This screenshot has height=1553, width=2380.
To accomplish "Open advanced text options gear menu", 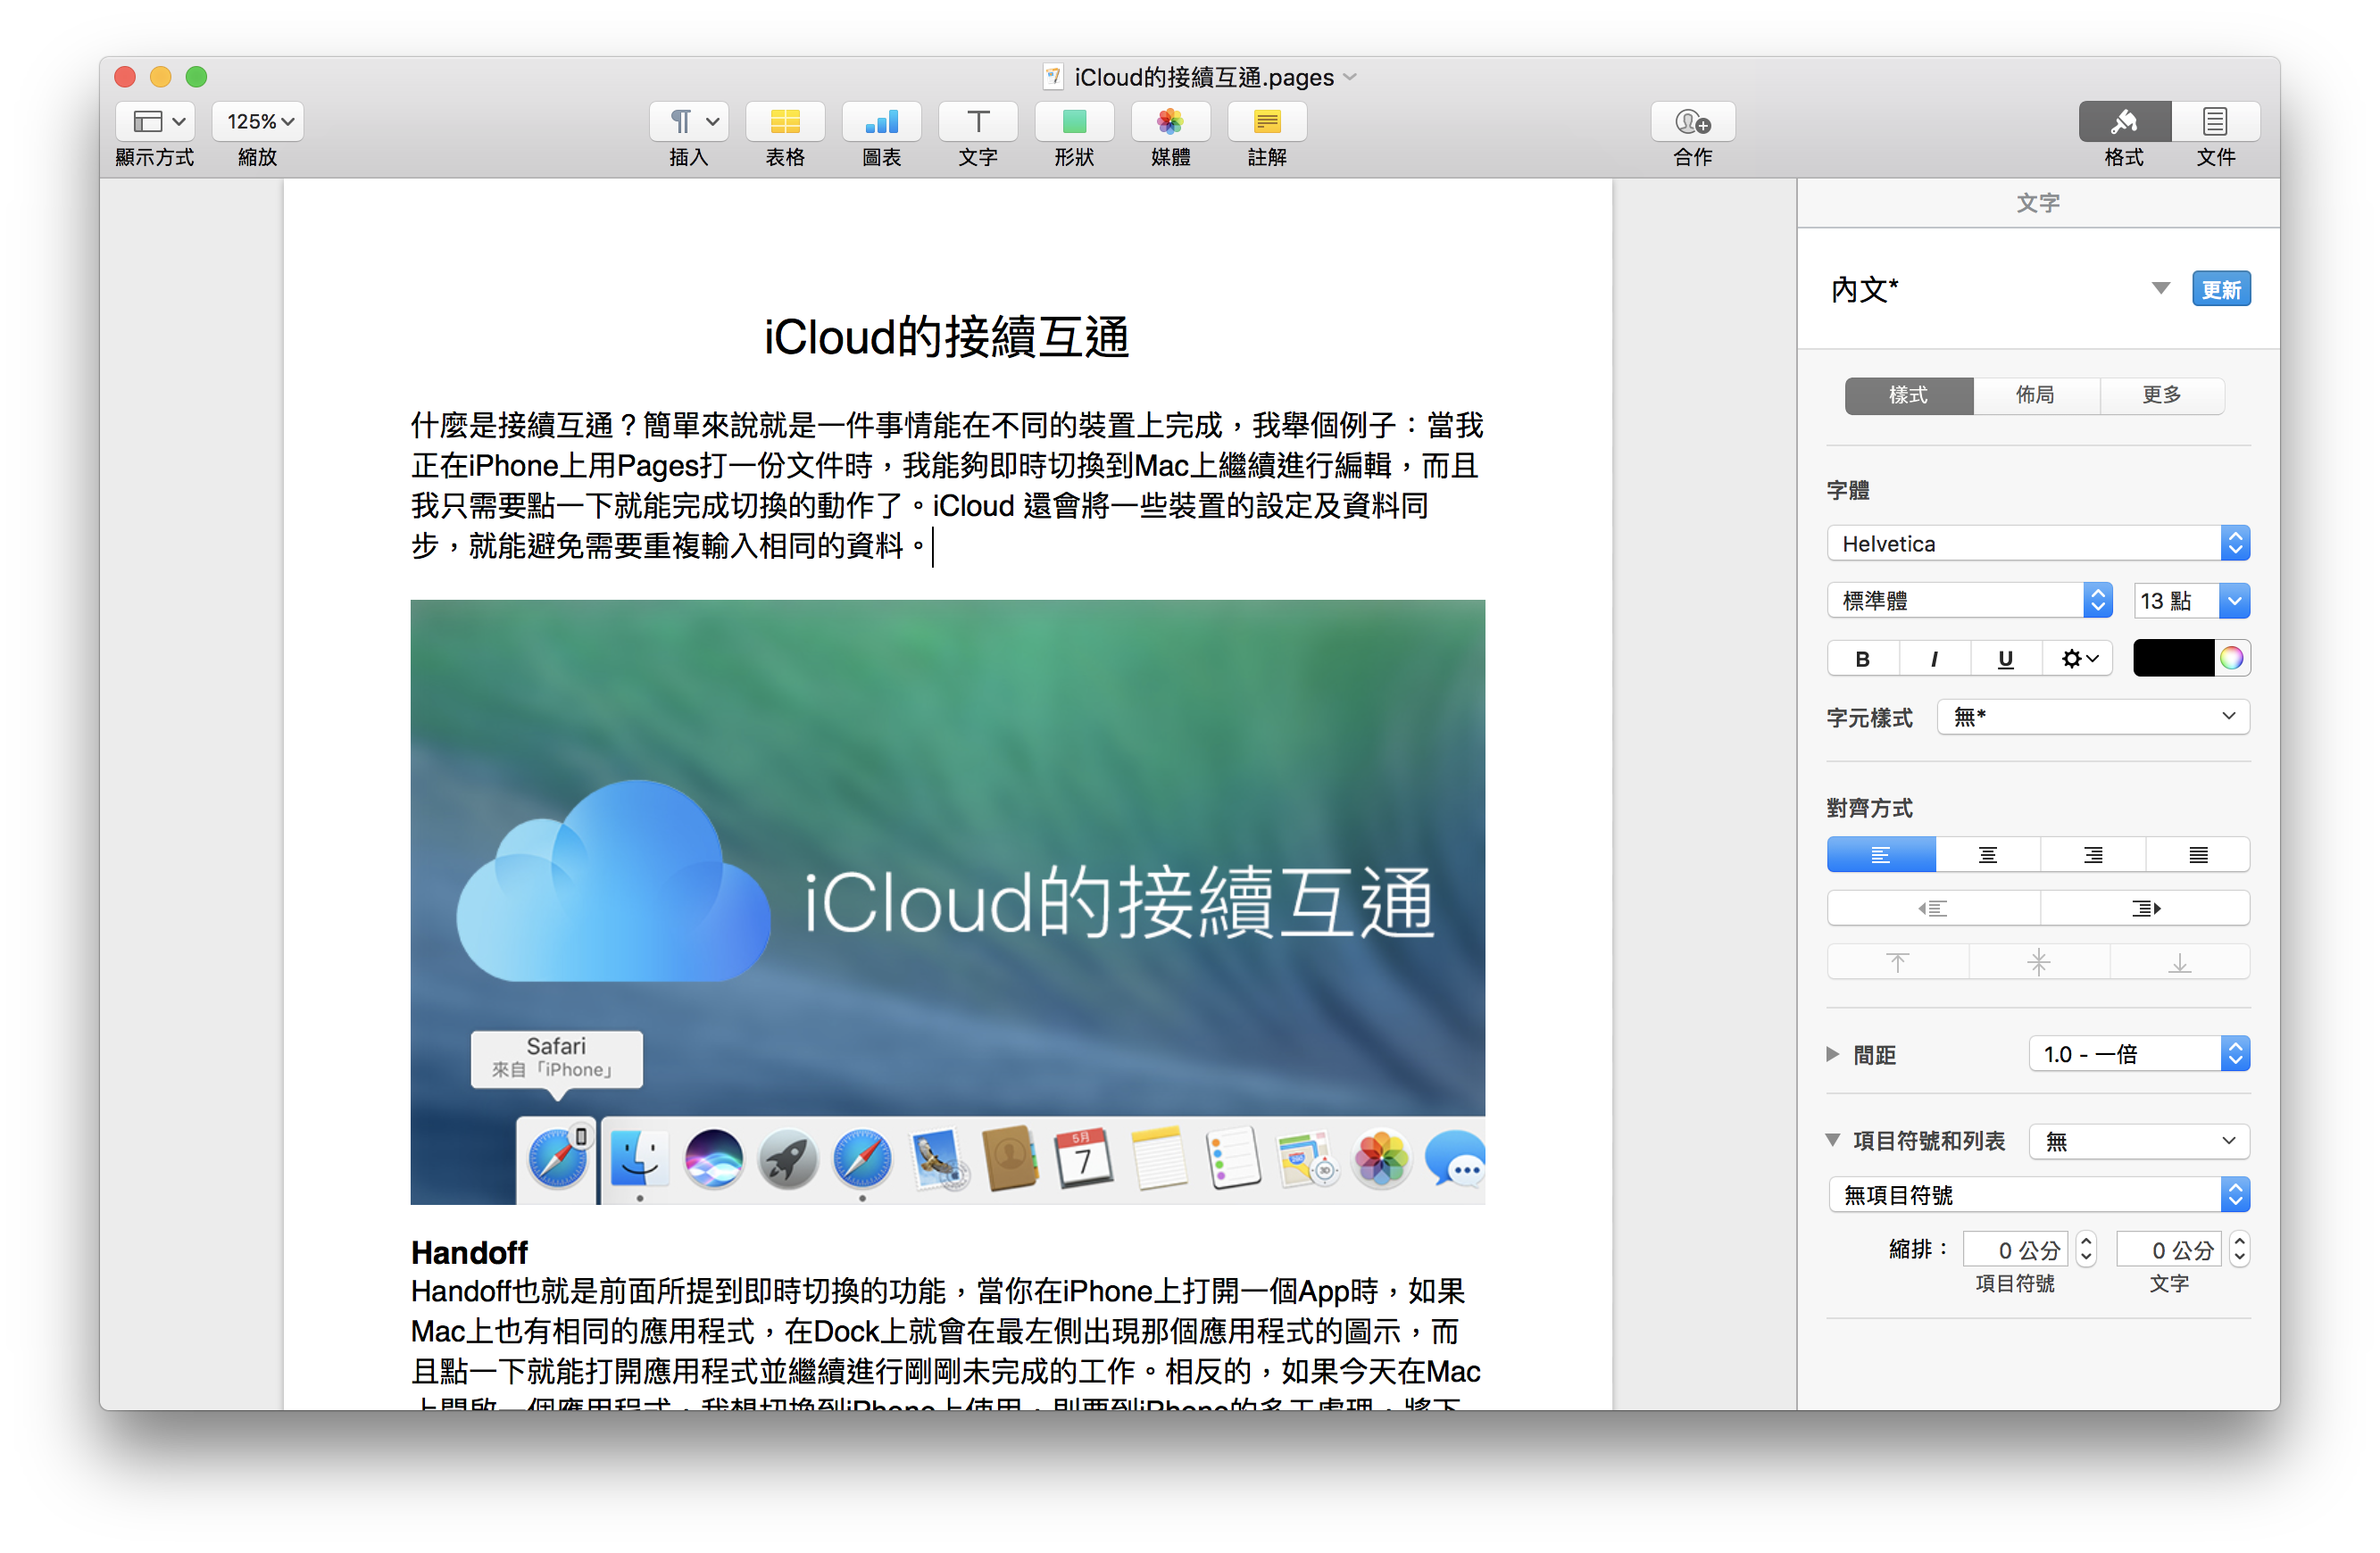I will [2078, 659].
